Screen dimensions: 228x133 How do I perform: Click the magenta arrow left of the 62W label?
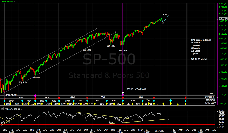click(x=35, y=96)
